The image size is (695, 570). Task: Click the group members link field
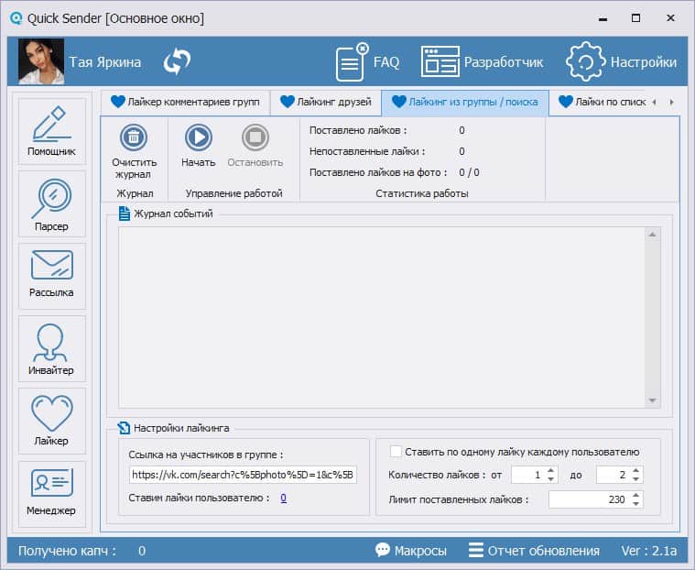(x=243, y=475)
